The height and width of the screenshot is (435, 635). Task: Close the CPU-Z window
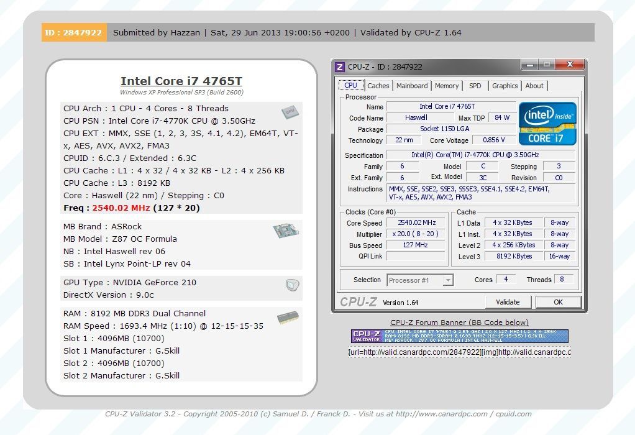pyautogui.click(x=570, y=64)
